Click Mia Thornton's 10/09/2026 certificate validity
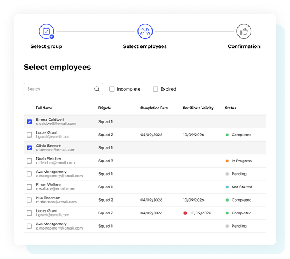 pos(194,200)
